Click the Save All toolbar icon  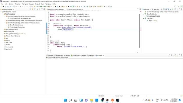(8, 7)
